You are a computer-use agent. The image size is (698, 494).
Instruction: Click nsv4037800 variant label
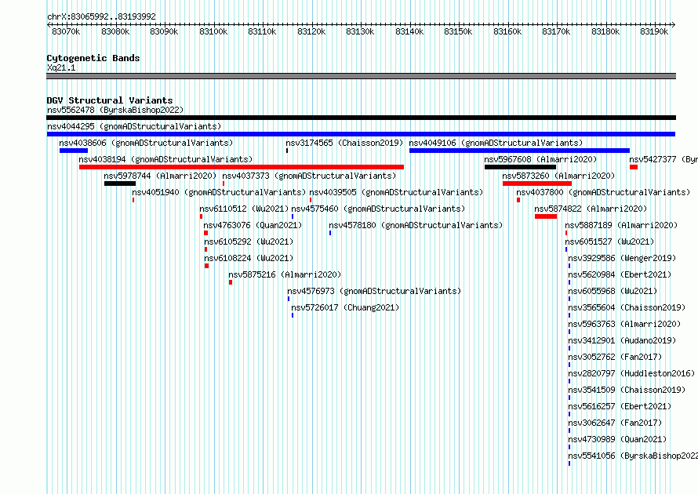pyautogui.click(x=603, y=192)
